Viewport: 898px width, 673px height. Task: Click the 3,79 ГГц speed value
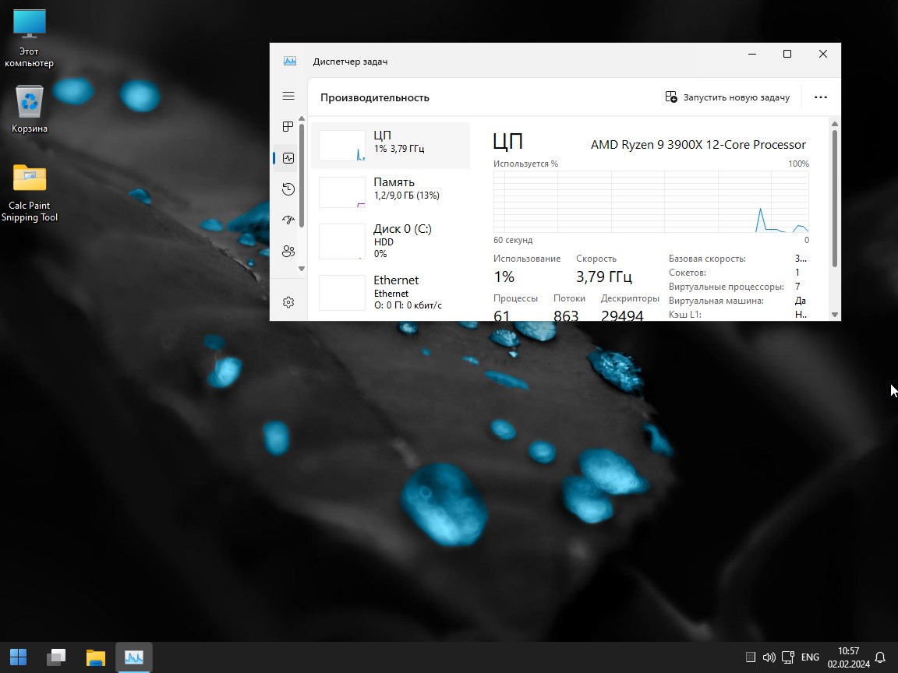[604, 277]
